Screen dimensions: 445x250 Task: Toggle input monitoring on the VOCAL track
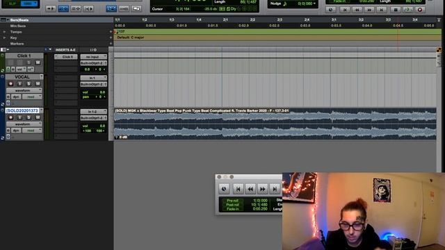19,83
